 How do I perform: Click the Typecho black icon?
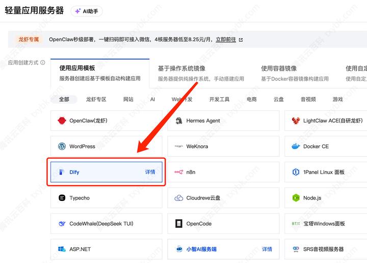click(x=62, y=198)
